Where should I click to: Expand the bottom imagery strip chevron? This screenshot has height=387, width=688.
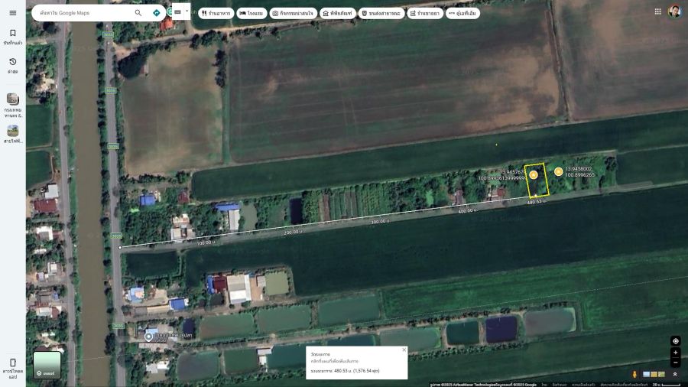click(x=674, y=374)
